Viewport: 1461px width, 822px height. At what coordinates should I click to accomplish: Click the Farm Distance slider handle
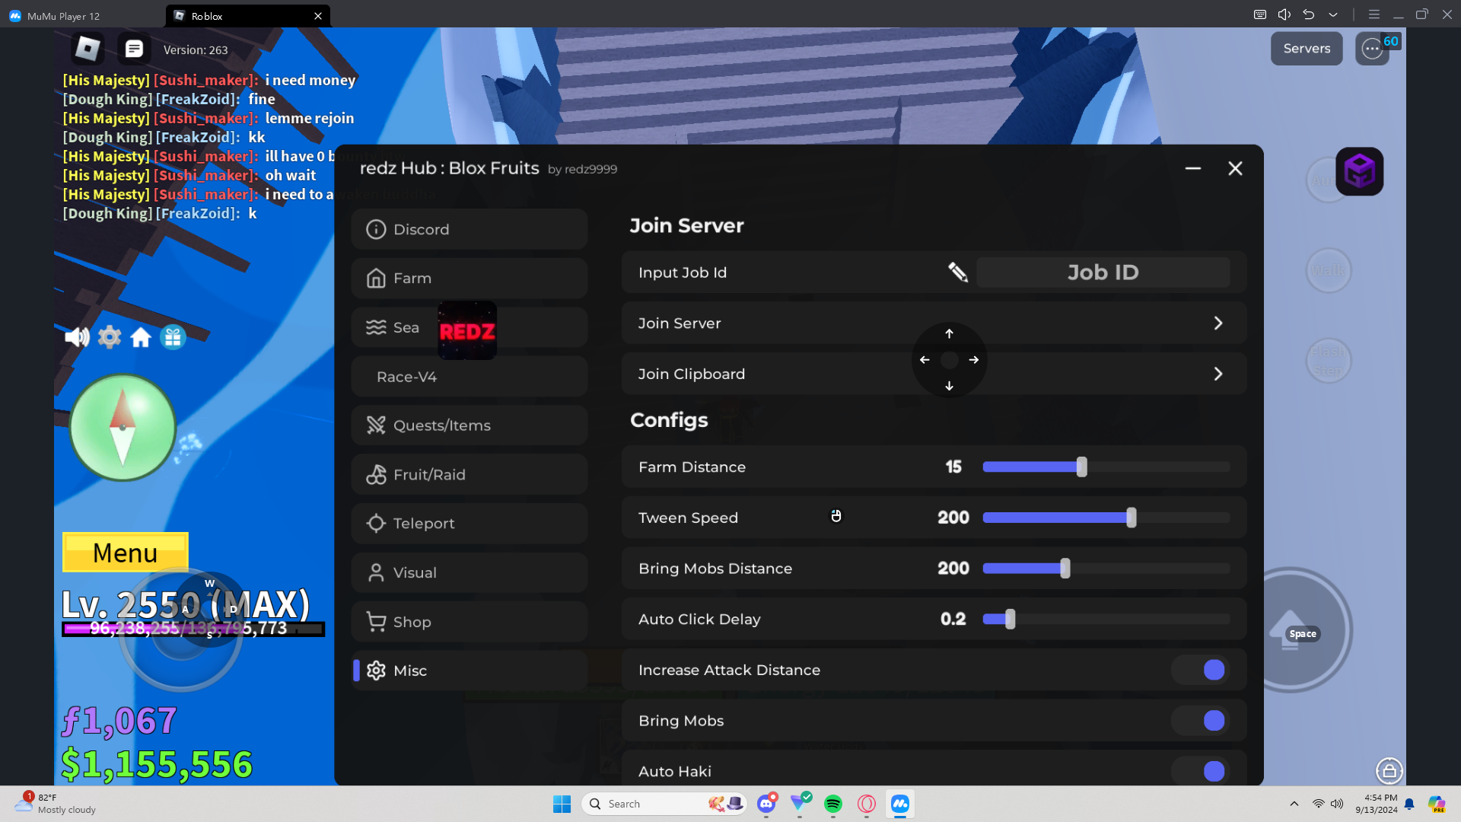point(1081,467)
